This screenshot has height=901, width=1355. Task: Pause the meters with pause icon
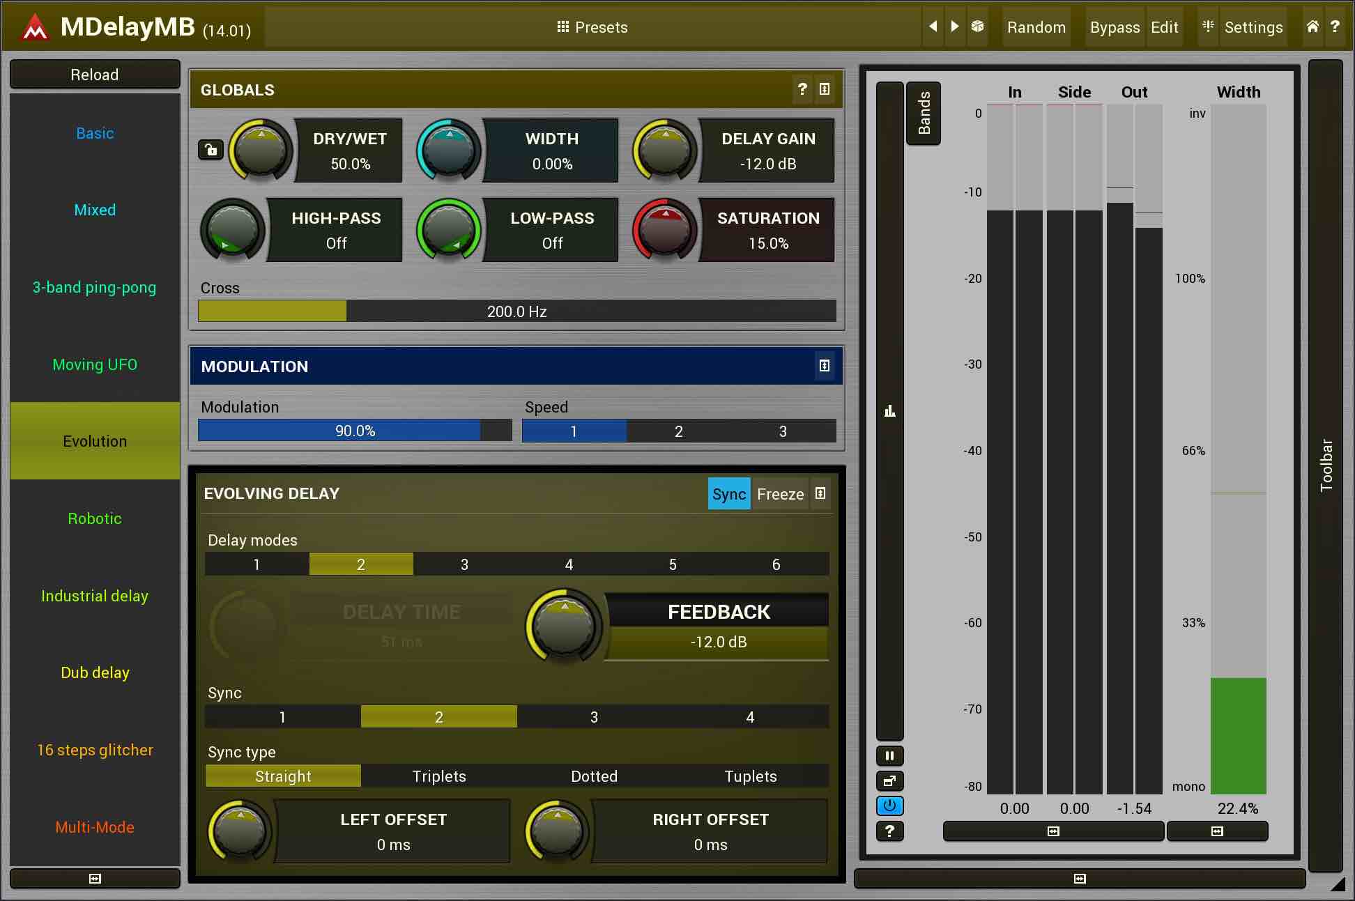click(889, 755)
